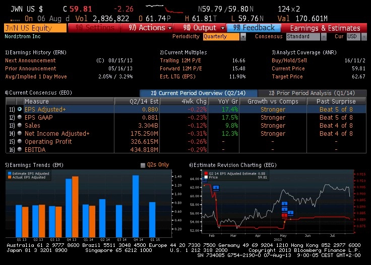
Task: Open 4) Current Consensus (EEO) section
Action: click(x=38, y=93)
